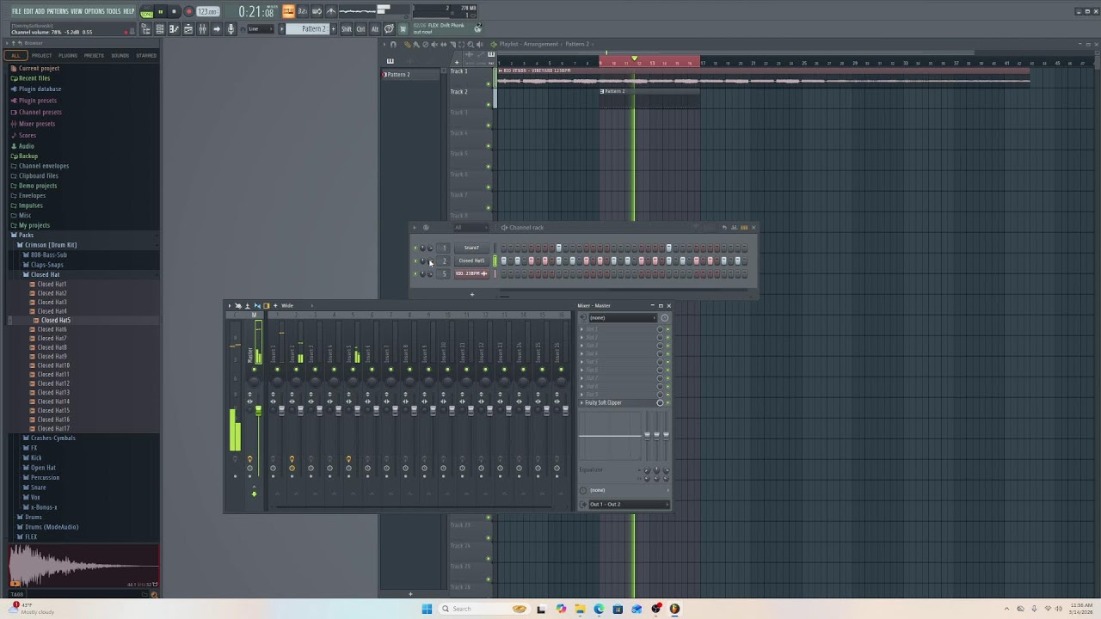Select the playlist draw pencil tool

click(408, 44)
